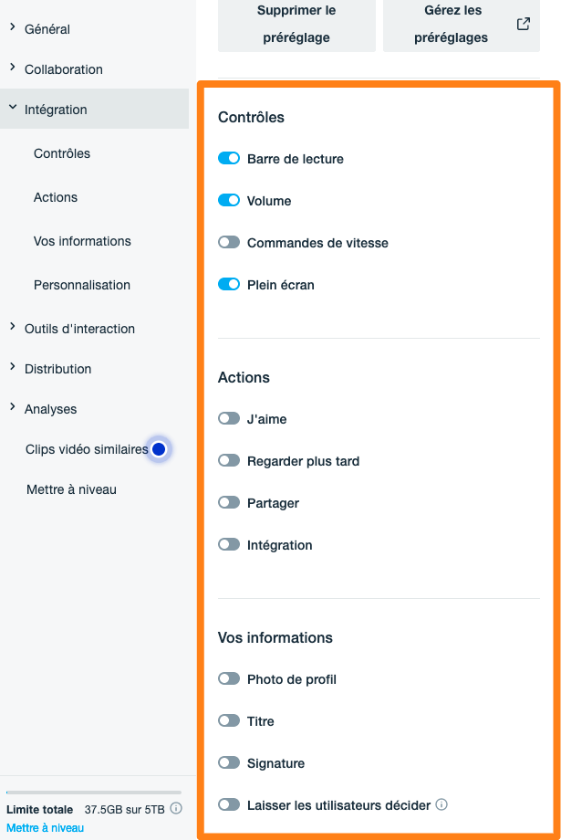Image resolution: width=561 pixels, height=840 pixels.
Task: Click the storage usage progress bar
Action: (94, 793)
